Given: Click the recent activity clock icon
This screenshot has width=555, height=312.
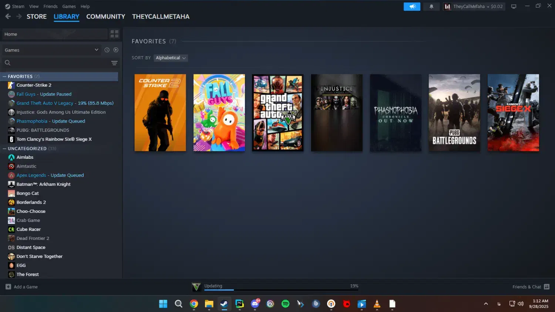Looking at the screenshot, I should point(107,50).
